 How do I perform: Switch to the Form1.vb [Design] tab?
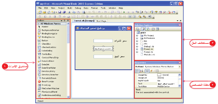(x=84, y=21)
